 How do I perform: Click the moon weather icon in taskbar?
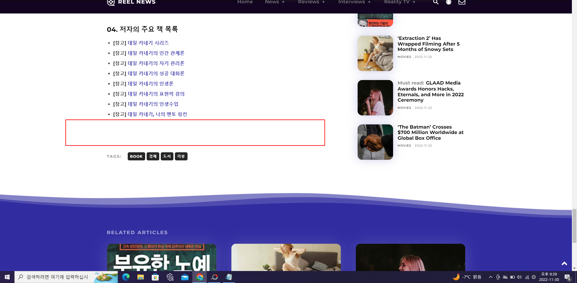click(456, 277)
